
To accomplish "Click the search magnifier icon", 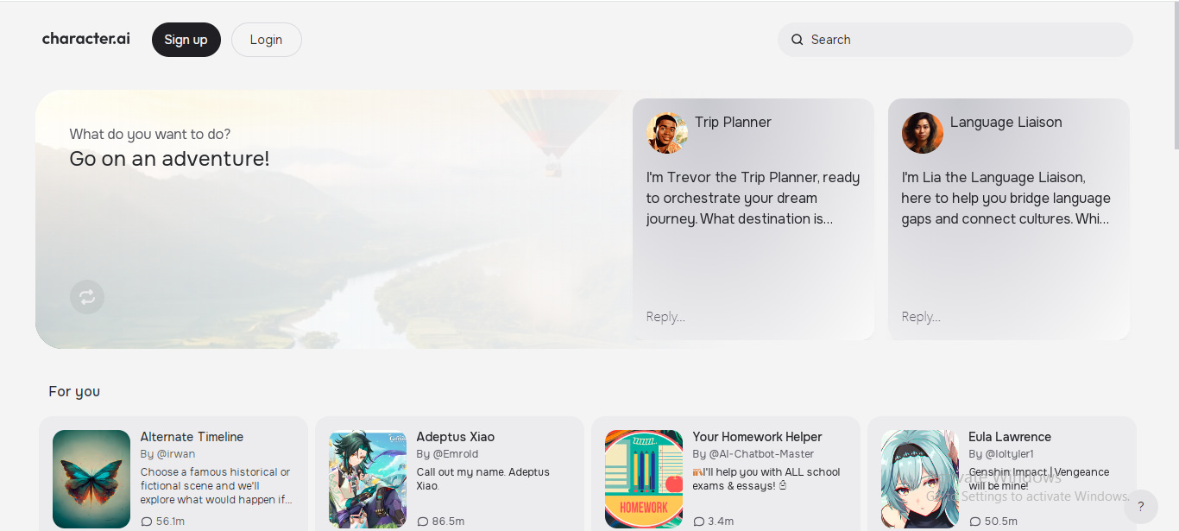I will coord(798,40).
